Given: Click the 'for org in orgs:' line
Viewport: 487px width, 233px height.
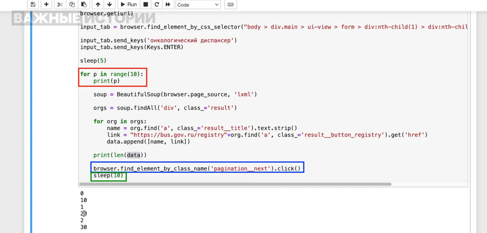Looking at the screenshot, I should pos(120,121).
